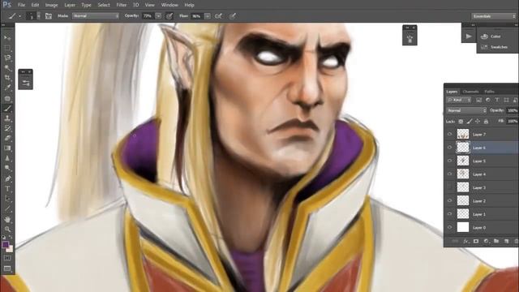Toggle Quick Mask mode icon
The height and width of the screenshot is (292, 519).
tap(7, 258)
